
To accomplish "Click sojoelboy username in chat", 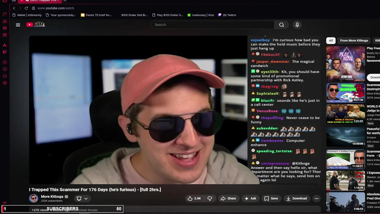I will tap(260, 40).
